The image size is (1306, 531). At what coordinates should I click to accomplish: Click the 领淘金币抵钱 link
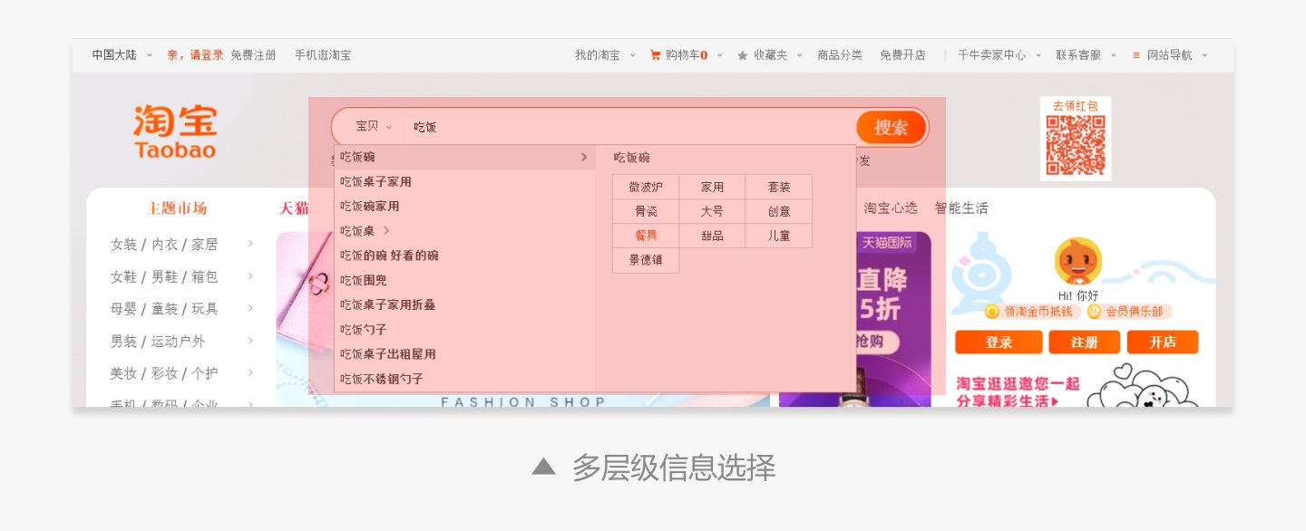click(1038, 312)
